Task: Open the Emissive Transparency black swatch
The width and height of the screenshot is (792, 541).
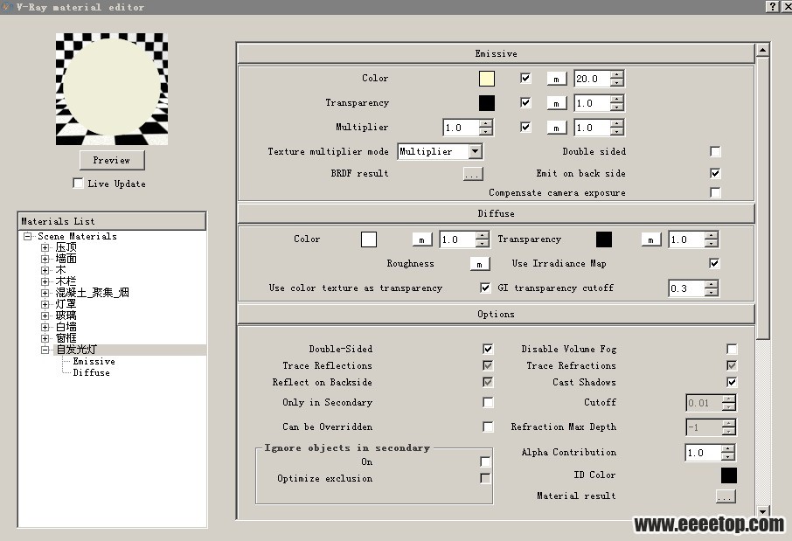Action: coord(486,102)
